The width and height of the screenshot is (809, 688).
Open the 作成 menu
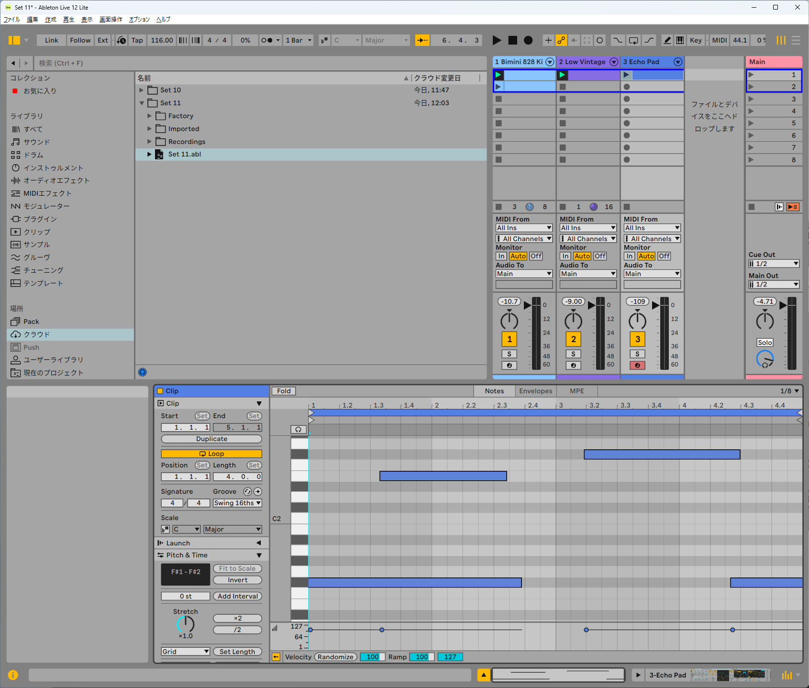(51, 20)
